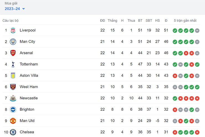Click Liverpool's most recent draw indicator
The height and width of the screenshot is (137, 205).
[x=197, y=30]
